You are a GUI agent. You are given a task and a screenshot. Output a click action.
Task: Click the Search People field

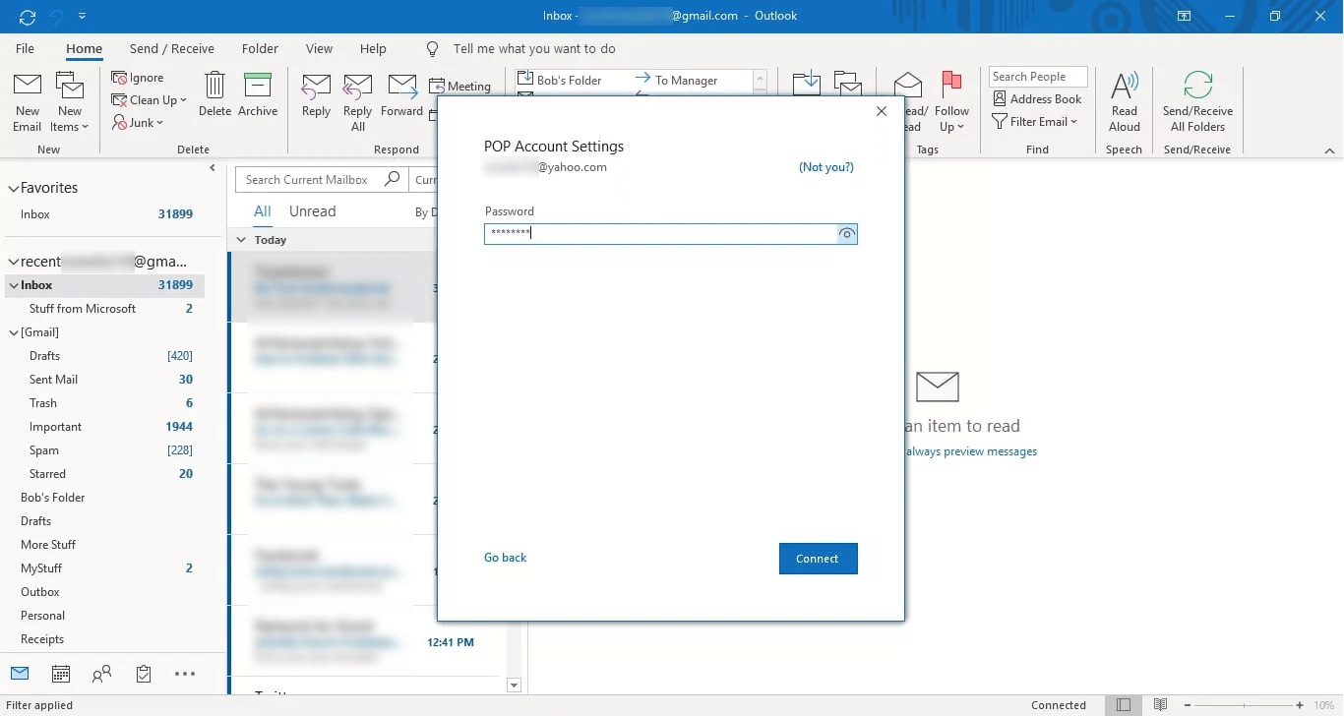(x=1038, y=77)
